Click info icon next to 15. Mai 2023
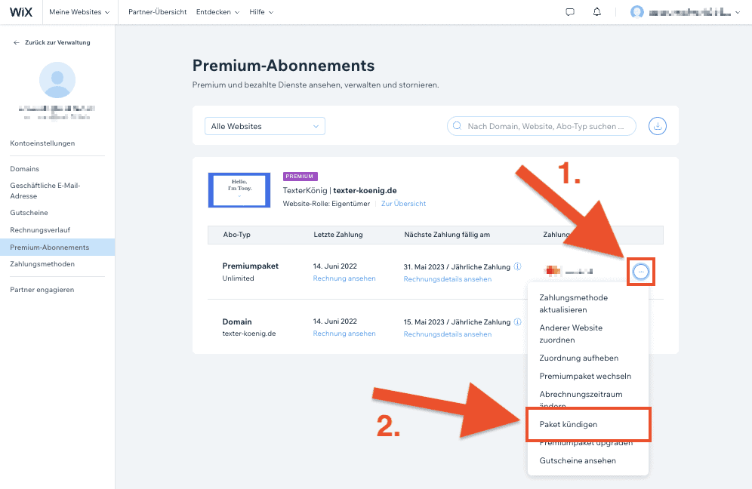 click(517, 321)
